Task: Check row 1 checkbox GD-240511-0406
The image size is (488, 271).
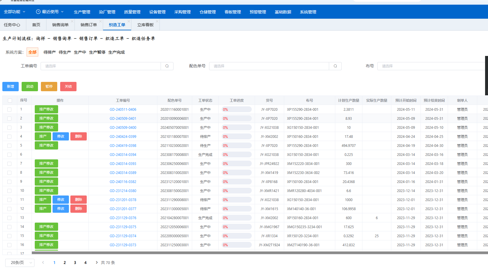Action: coord(9,110)
